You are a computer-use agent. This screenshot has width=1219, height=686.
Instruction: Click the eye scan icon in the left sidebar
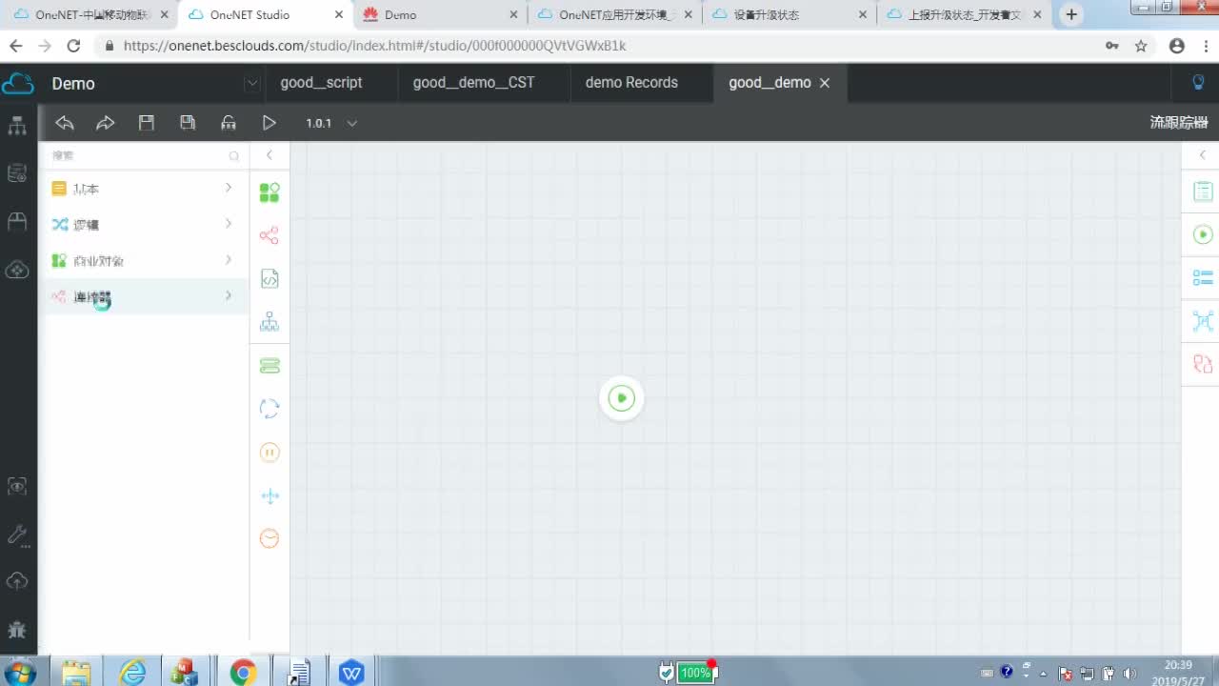click(x=17, y=487)
